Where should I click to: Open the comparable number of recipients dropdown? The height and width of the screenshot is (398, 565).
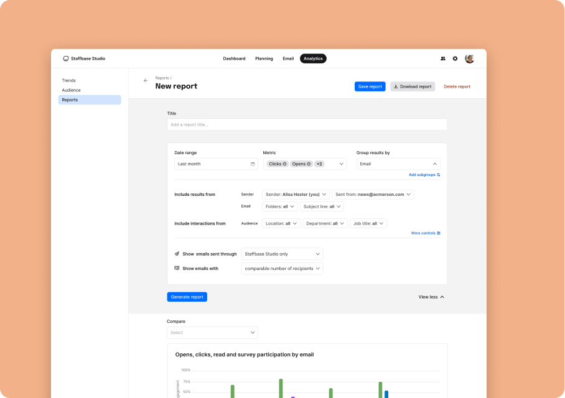click(282, 268)
